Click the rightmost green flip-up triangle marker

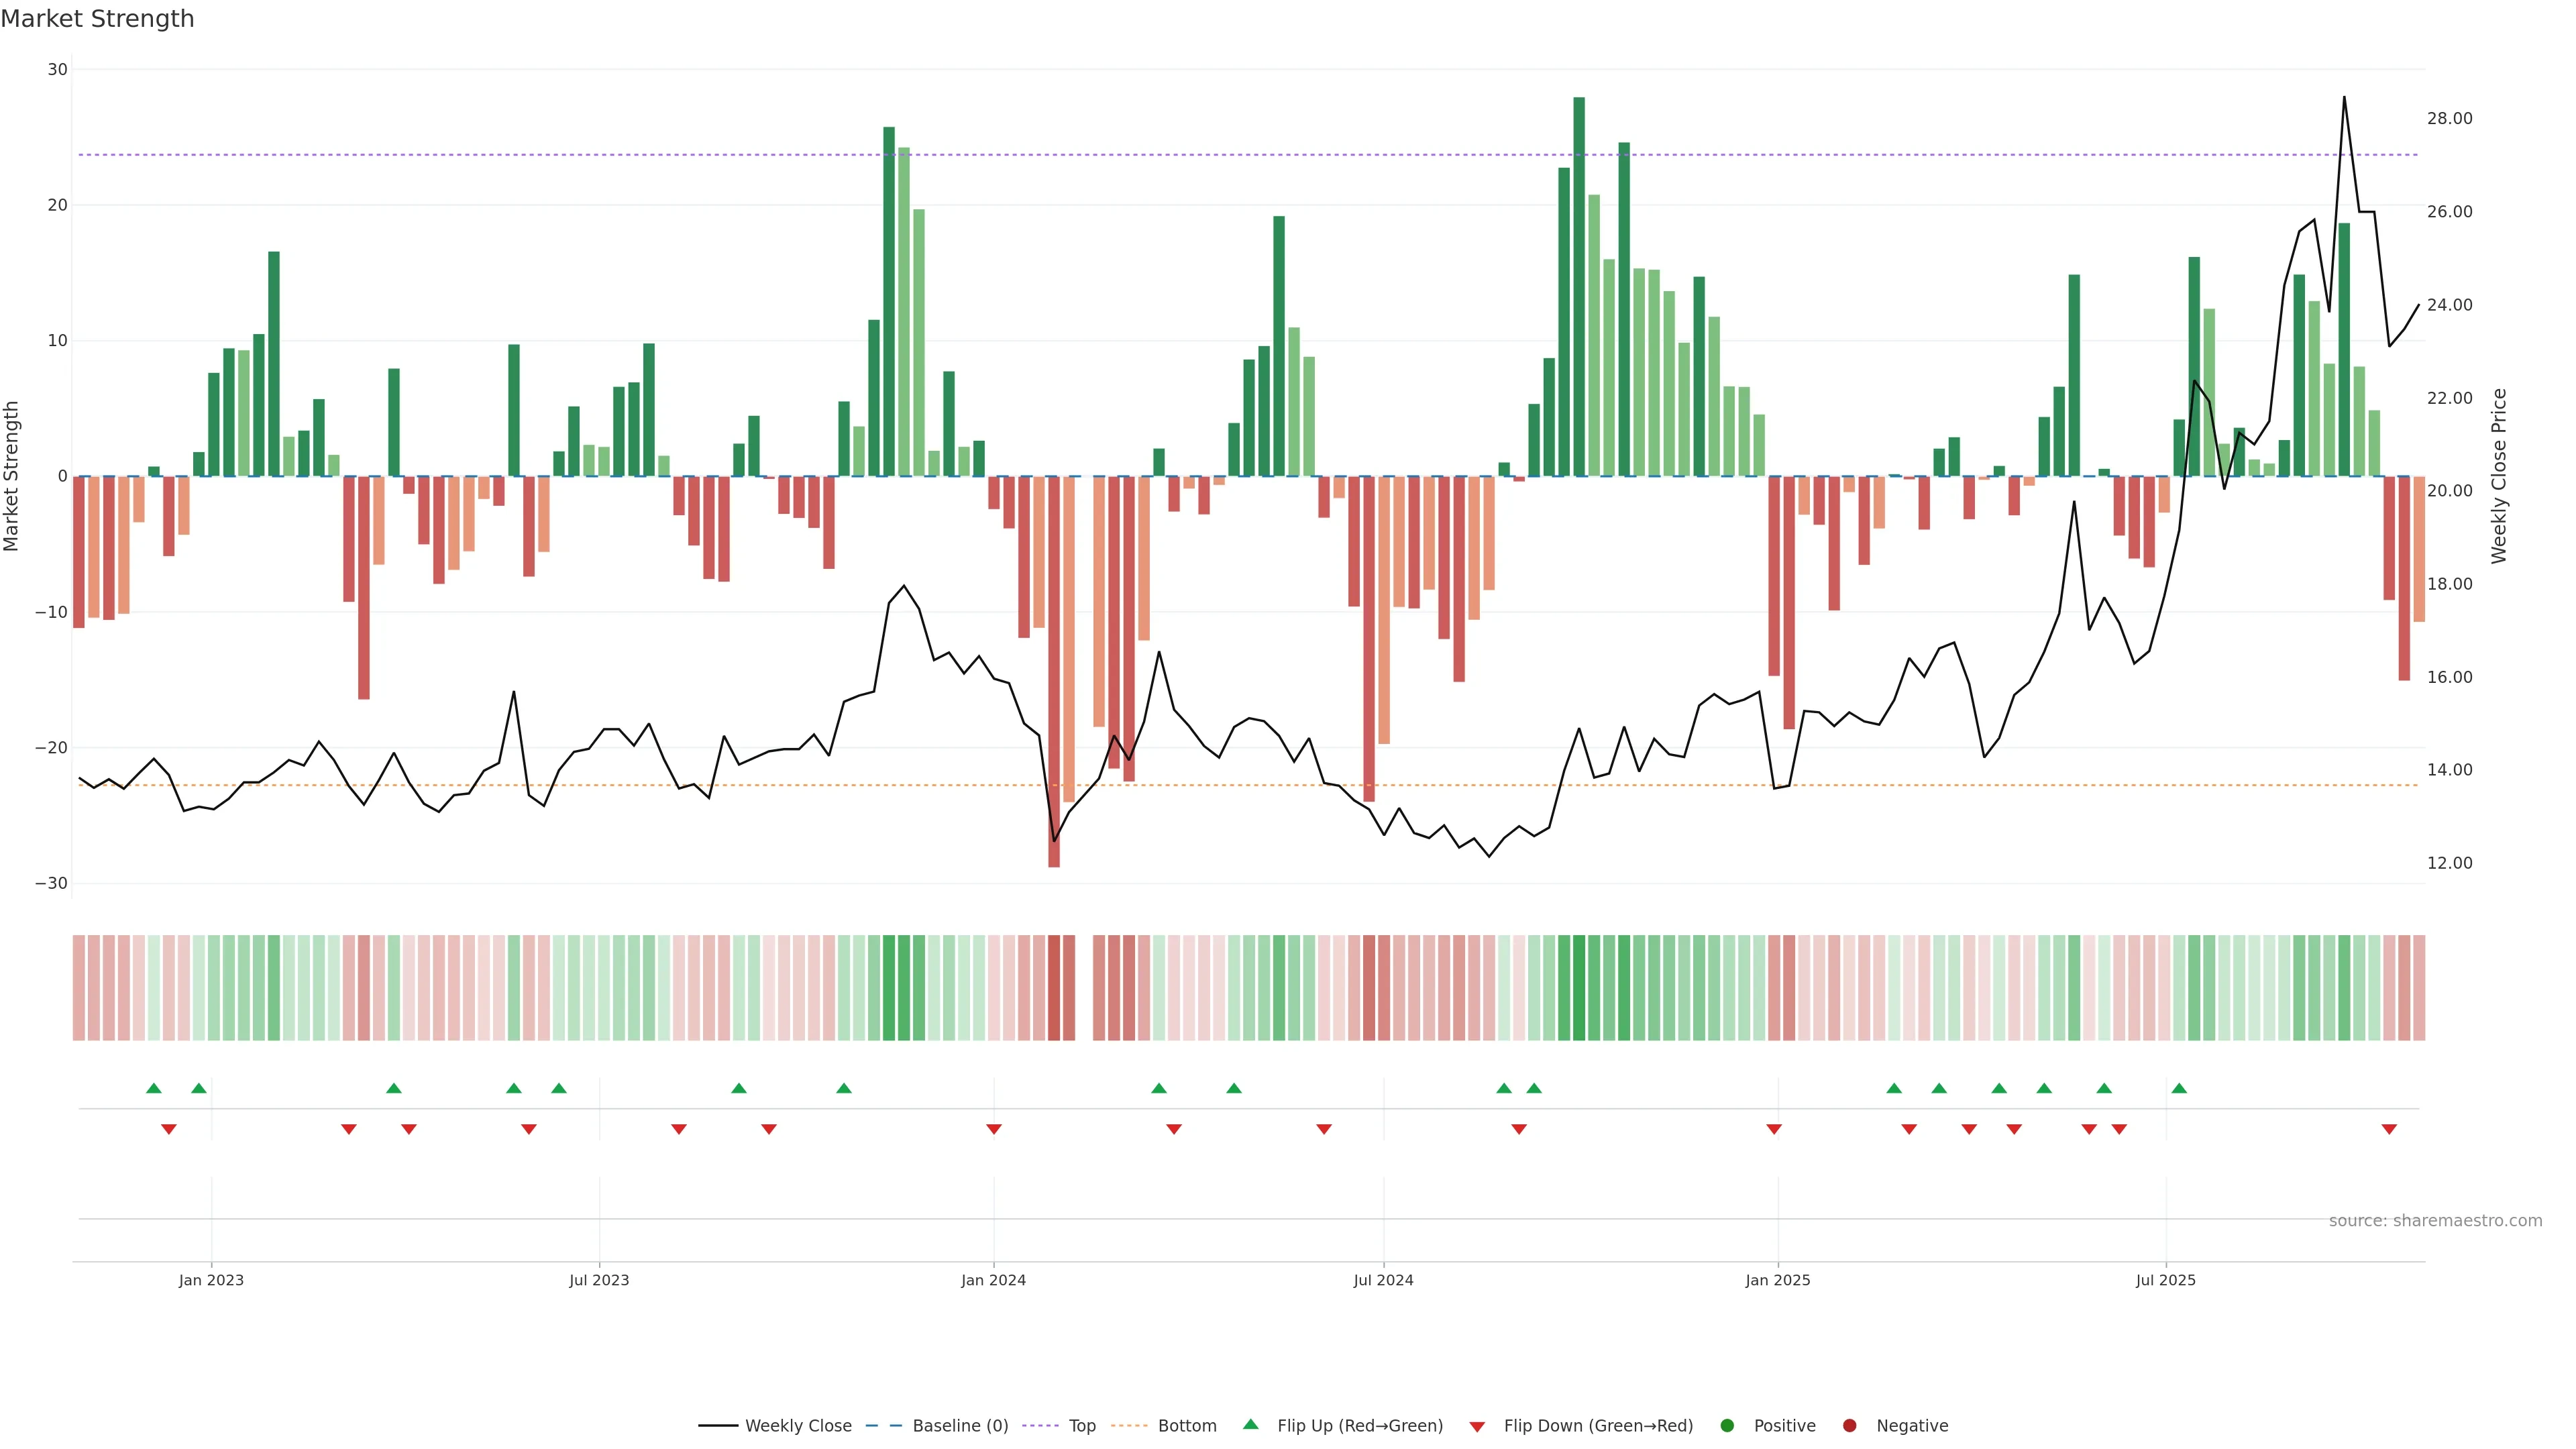tap(2179, 1088)
